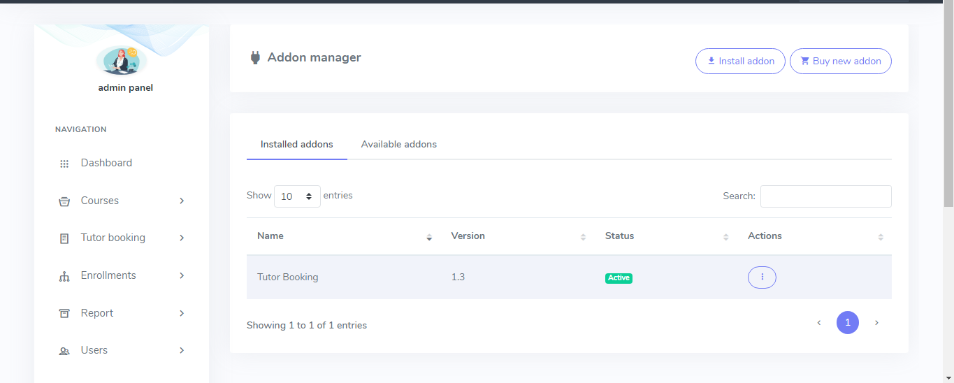Expand the Enrollments submenu arrow

point(182,275)
